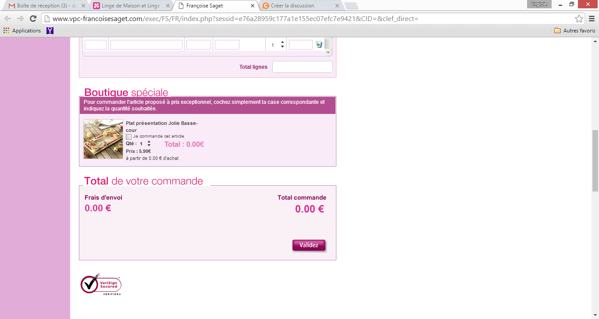Switch to the Boîte de réception Gmail tab
Screen dimensions: 599x319
tap(44, 6)
